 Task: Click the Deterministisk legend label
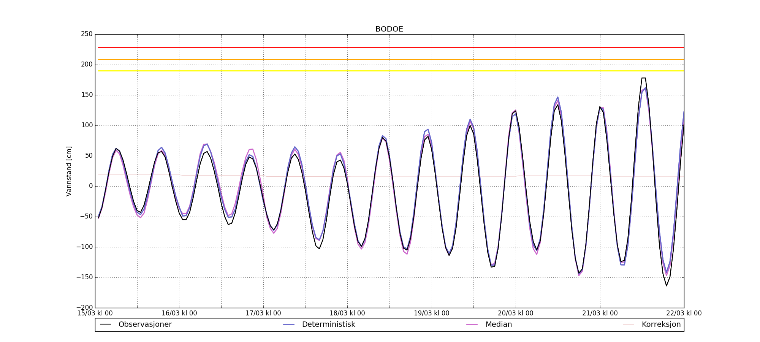coord(328,325)
